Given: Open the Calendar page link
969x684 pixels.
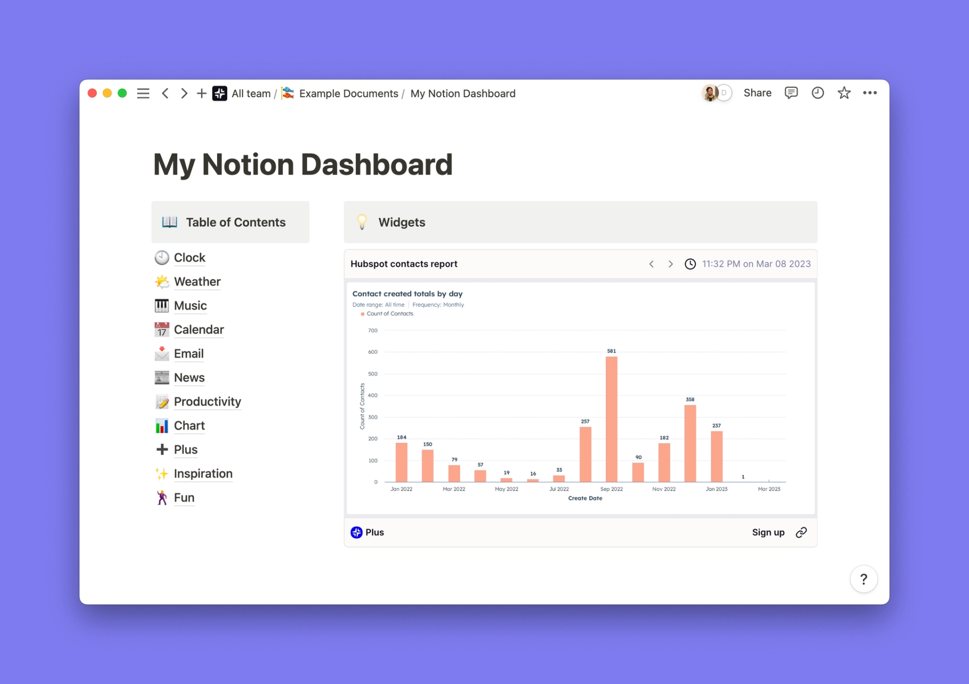Looking at the screenshot, I should 198,329.
